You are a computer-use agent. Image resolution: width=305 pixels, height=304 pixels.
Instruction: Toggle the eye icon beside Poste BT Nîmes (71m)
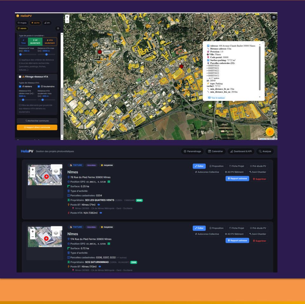(98, 204)
